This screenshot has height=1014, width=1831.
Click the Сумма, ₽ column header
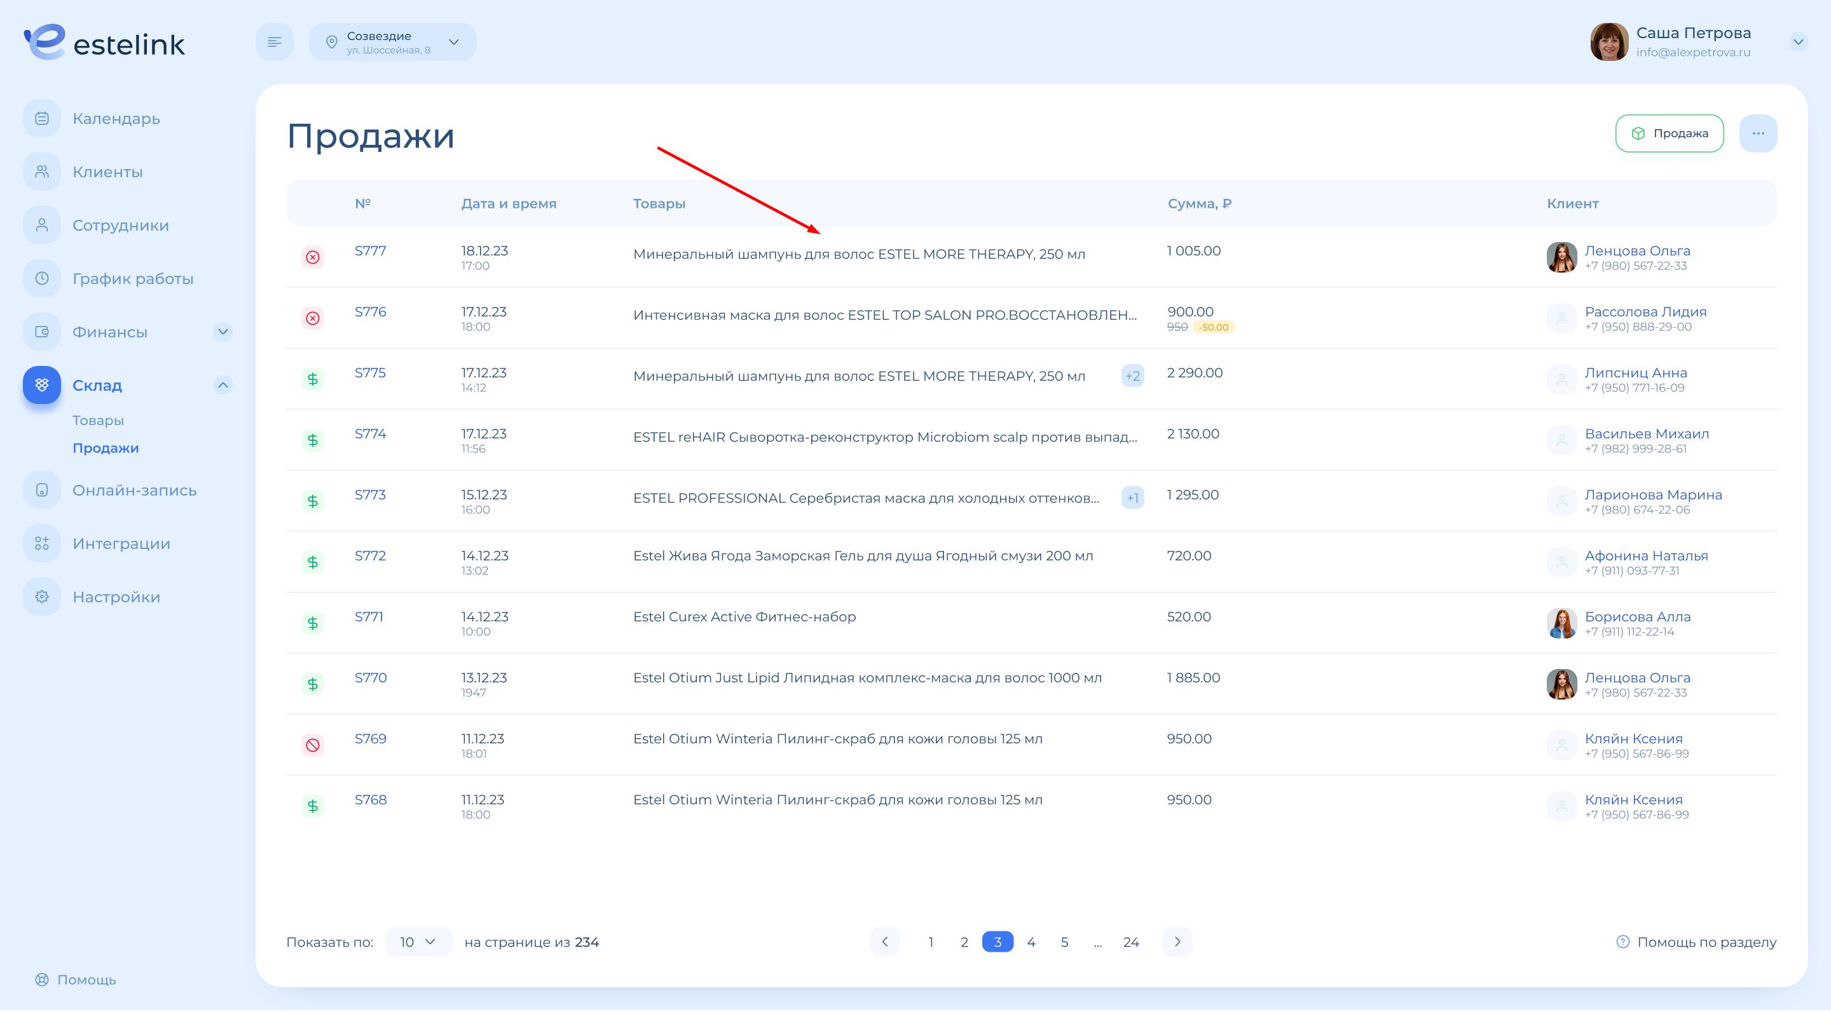point(1200,204)
